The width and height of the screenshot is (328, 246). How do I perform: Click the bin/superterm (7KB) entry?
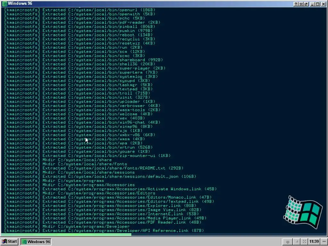tap(81, 72)
